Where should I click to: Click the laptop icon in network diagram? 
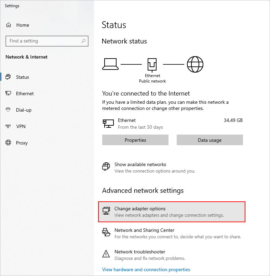110,64
